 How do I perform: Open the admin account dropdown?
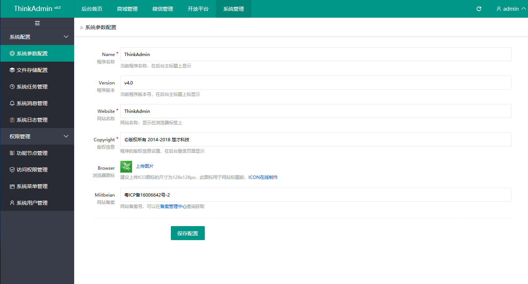pos(511,8)
